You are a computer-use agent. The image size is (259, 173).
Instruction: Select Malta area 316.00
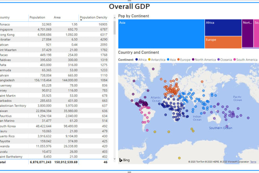pos(73,65)
